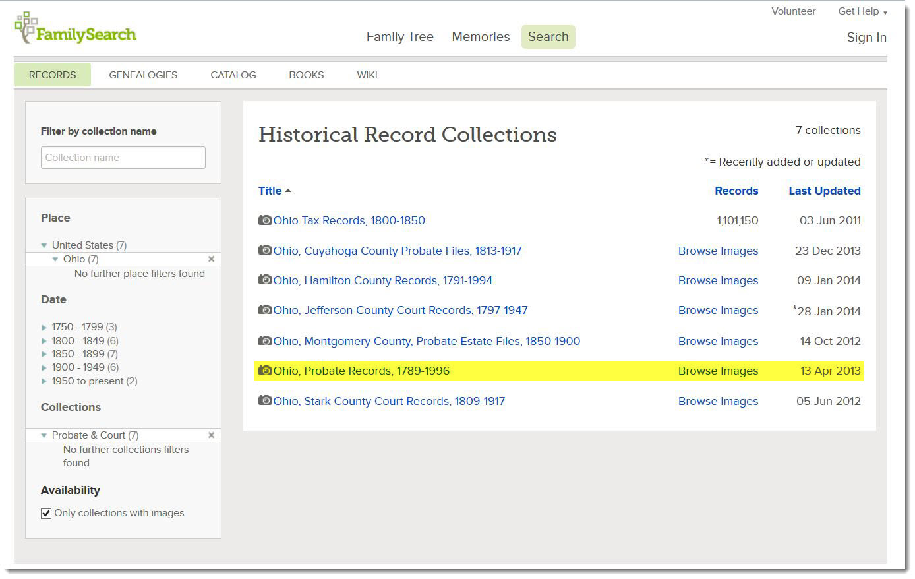Expand the 1800 - 1849 date range
The width and height of the screenshot is (915, 579).
pos(44,341)
